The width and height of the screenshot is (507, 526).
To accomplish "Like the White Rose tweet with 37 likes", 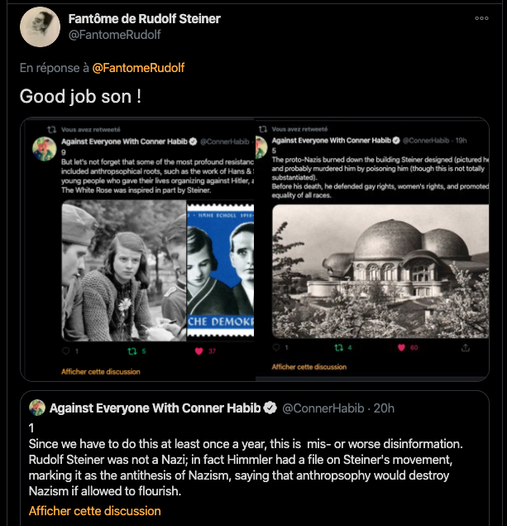I will (198, 351).
